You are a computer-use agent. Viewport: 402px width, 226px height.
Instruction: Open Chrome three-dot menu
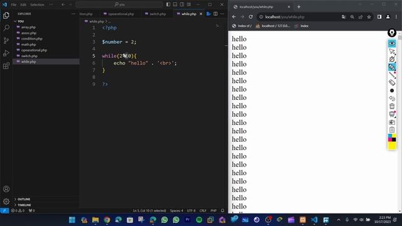pos(396,17)
